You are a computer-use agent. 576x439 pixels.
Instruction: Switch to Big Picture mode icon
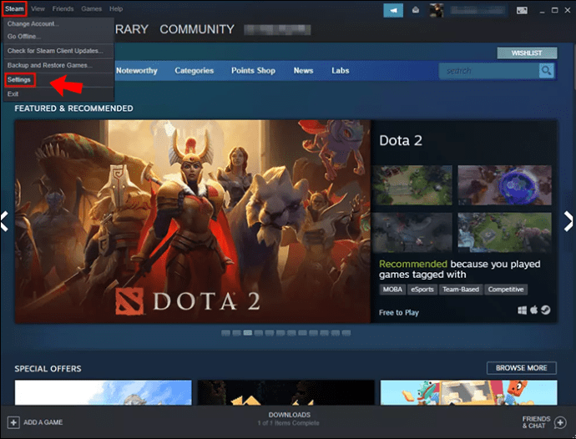point(522,10)
